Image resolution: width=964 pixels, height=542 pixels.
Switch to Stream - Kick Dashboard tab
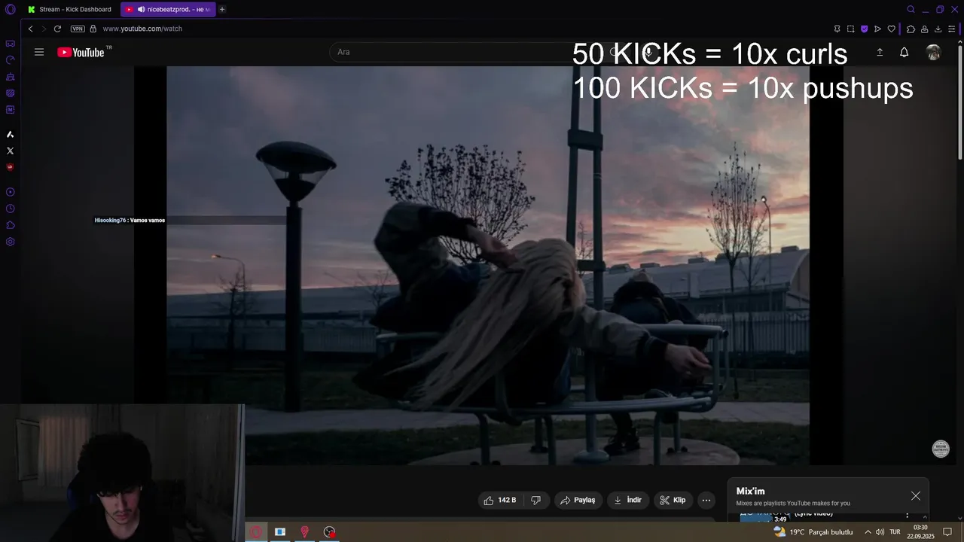coord(69,9)
